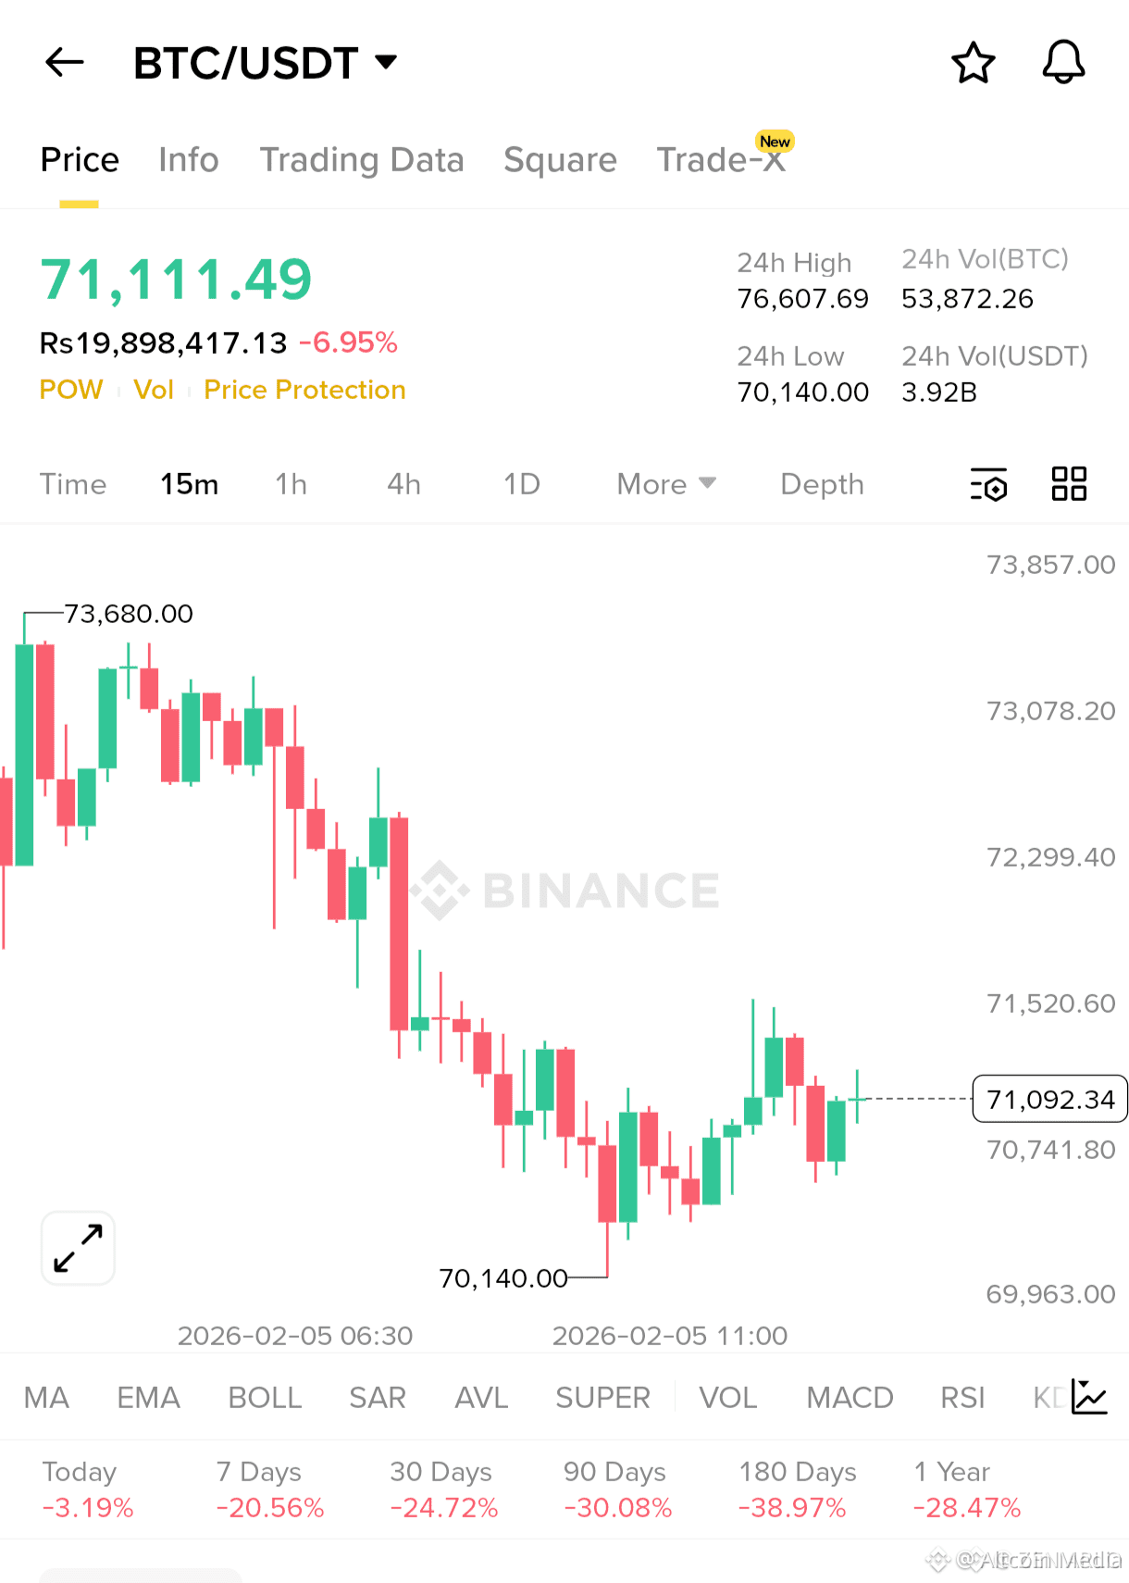Tap the back arrow icon
The image size is (1129, 1583).
pyautogui.click(x=65, y=63)
